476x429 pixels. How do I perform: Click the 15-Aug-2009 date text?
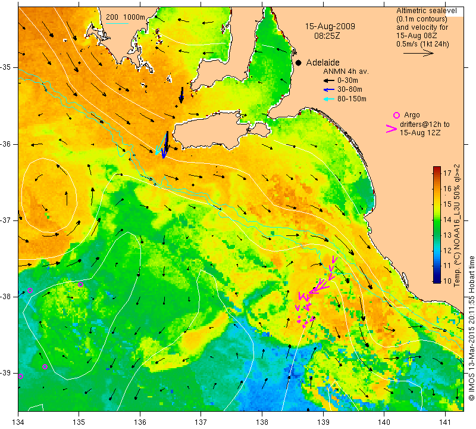330,26
